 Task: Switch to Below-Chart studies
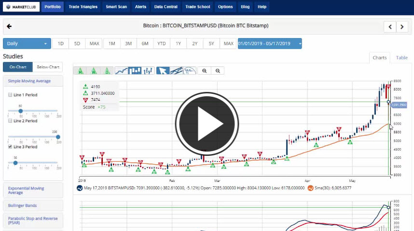coord(48,67)
